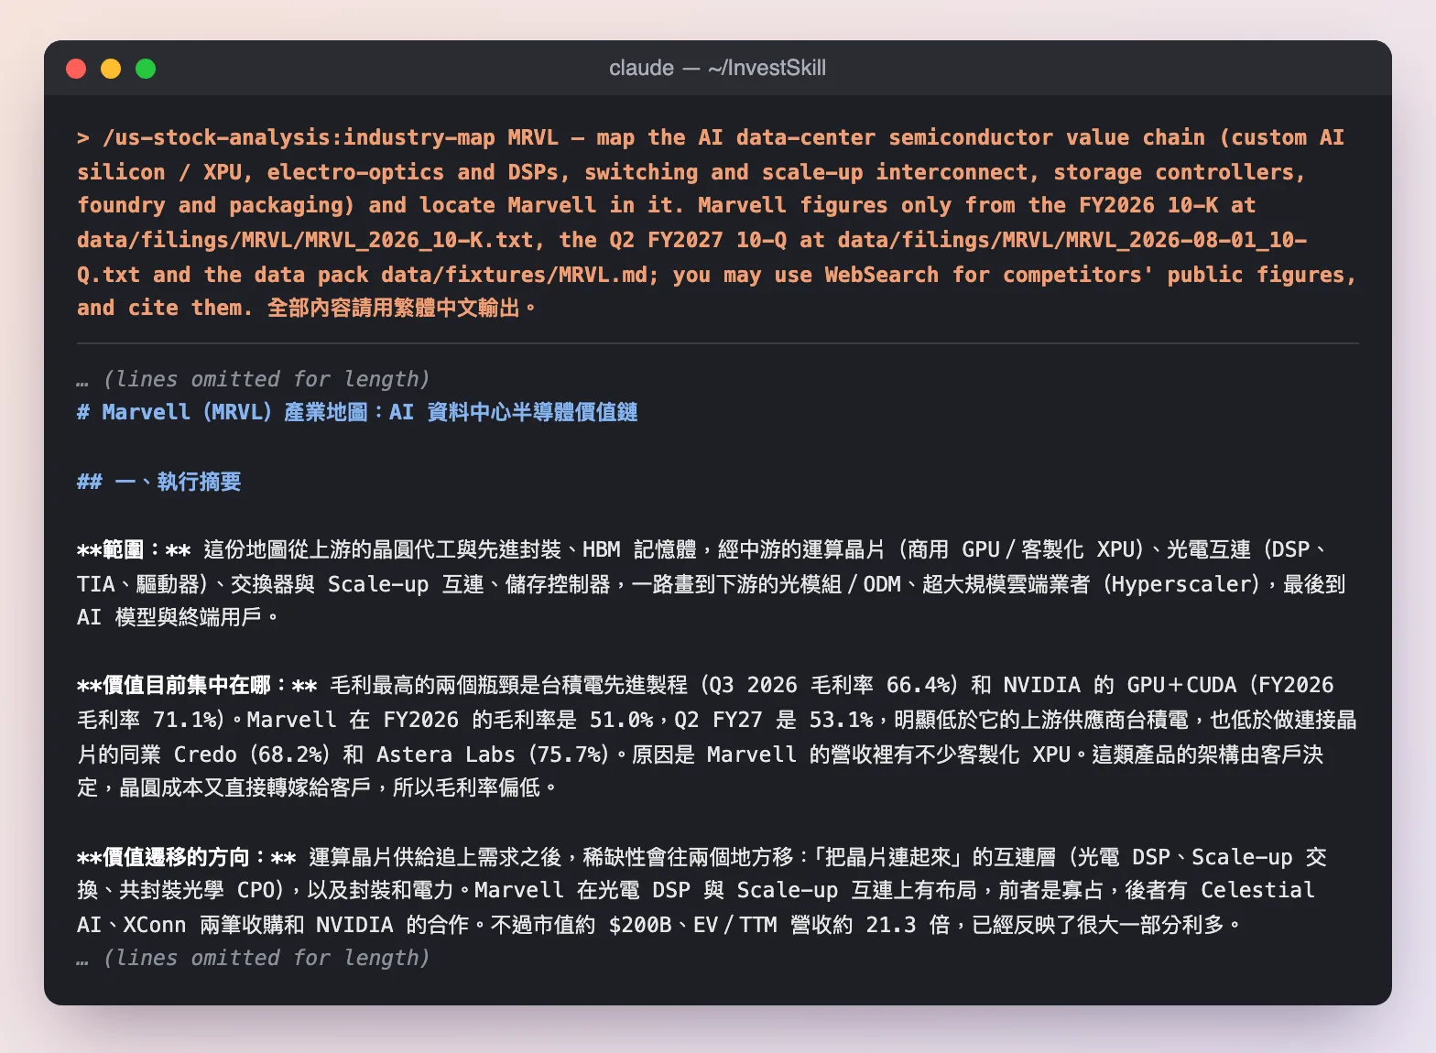1436x1053 pixels.
Task: Click the NVIDIA gross margin value "71.1%"
Action: (184, 720)
